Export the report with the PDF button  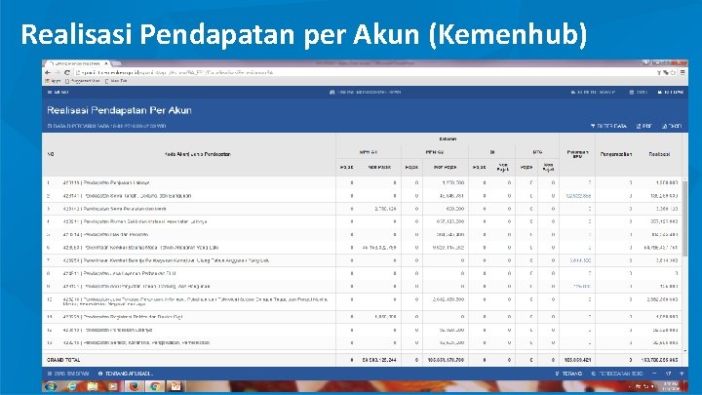tap(644, 126)
